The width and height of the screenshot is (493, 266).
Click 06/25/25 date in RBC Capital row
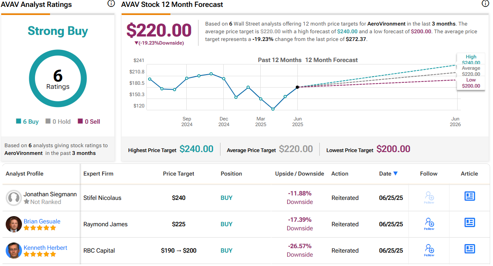[x=391, y=251]
